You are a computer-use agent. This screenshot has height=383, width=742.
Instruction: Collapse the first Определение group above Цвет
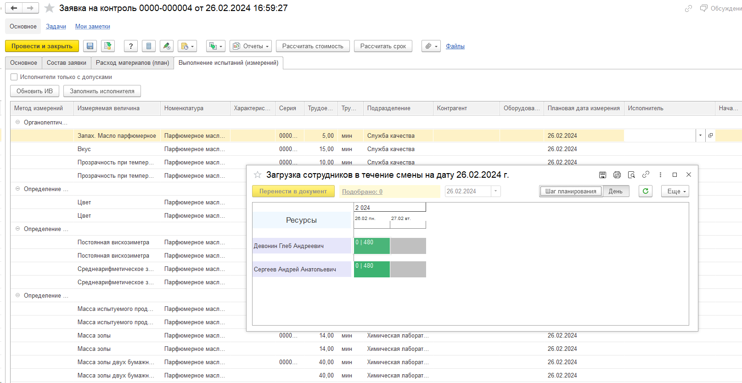click(x=18, y=189)
